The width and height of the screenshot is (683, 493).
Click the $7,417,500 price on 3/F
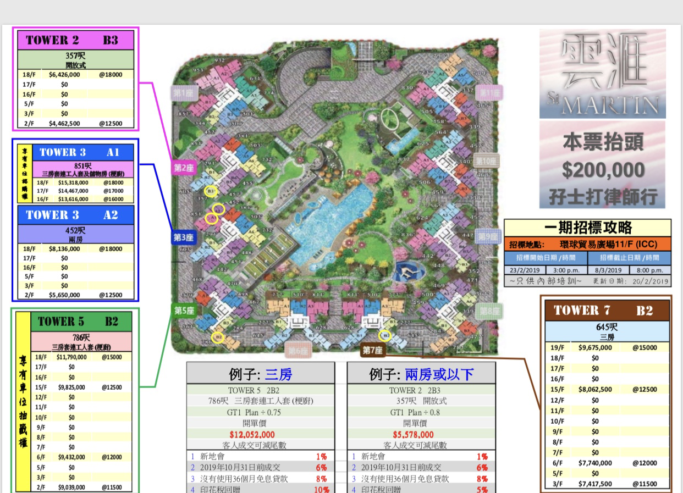tap(595, 484)
